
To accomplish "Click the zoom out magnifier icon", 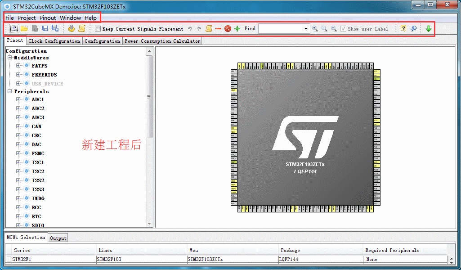I will click(x=334, y=28).
